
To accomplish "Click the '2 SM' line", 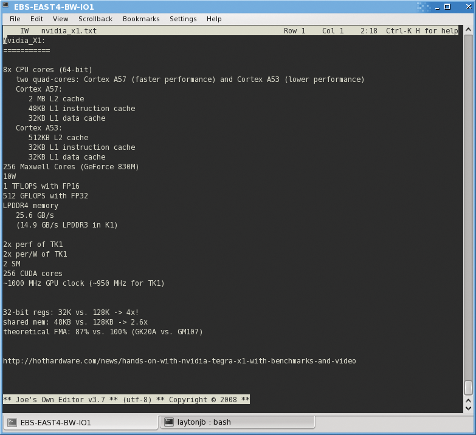I will [12, 263].
